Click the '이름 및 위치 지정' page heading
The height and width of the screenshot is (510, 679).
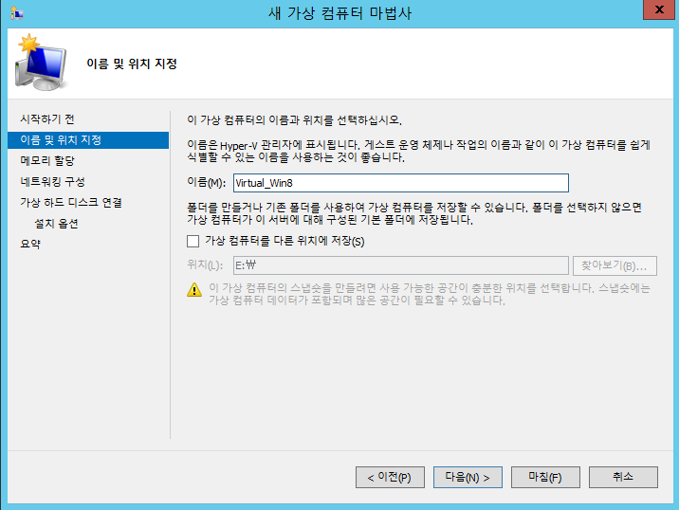132,64
